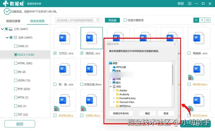This screenshot has width=215, height=131.
Task: Select the WPSDrive folder
Action: (125, 106)
